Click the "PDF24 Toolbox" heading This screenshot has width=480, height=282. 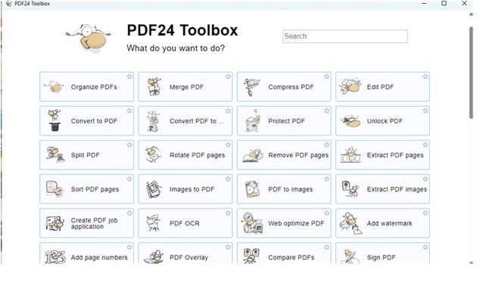(x=182, y=30)
